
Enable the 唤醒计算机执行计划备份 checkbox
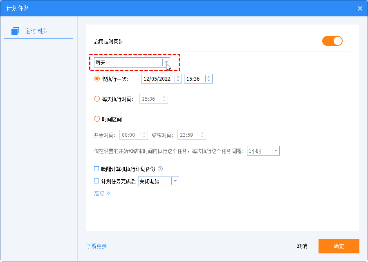pyautogui.click(x=96, y=169)
